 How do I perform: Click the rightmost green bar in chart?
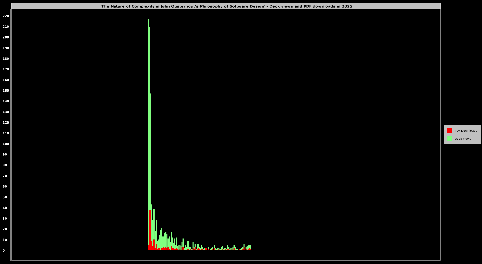[x=250, y=247]
